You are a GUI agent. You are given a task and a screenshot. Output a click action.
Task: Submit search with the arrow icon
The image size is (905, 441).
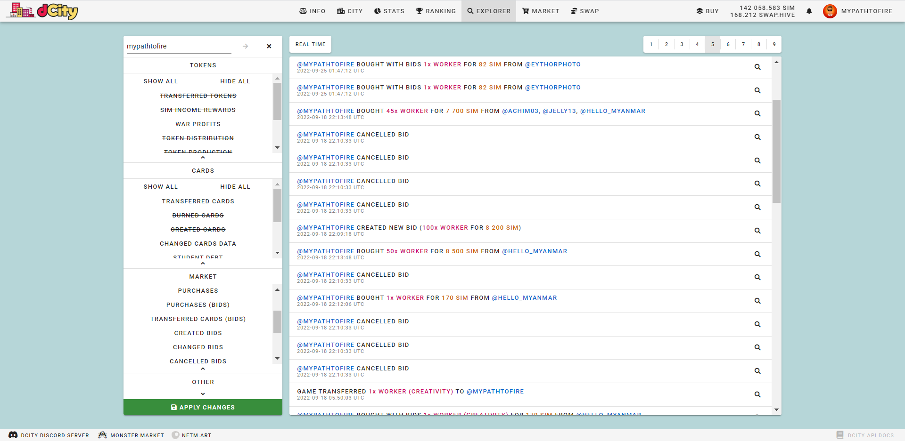tap(245, 46)
